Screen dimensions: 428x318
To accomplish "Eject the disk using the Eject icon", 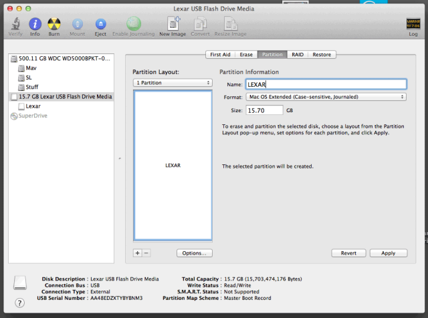I will [x=101, y=24].
